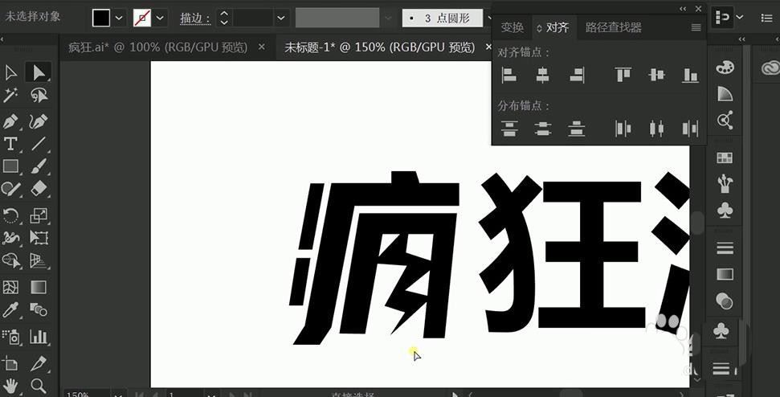Open the stroke weight dropdown arrow
This screenshot has height=397, width=780.
(x=281, y=18)
